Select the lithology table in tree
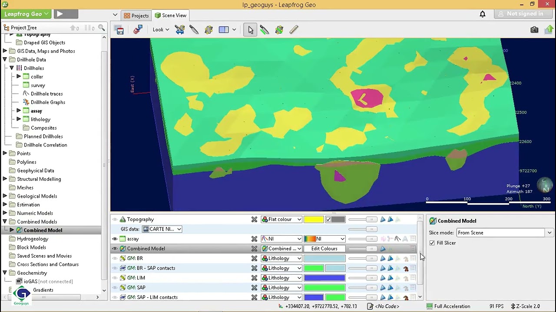The image size is (556, 312). [40, 120]
